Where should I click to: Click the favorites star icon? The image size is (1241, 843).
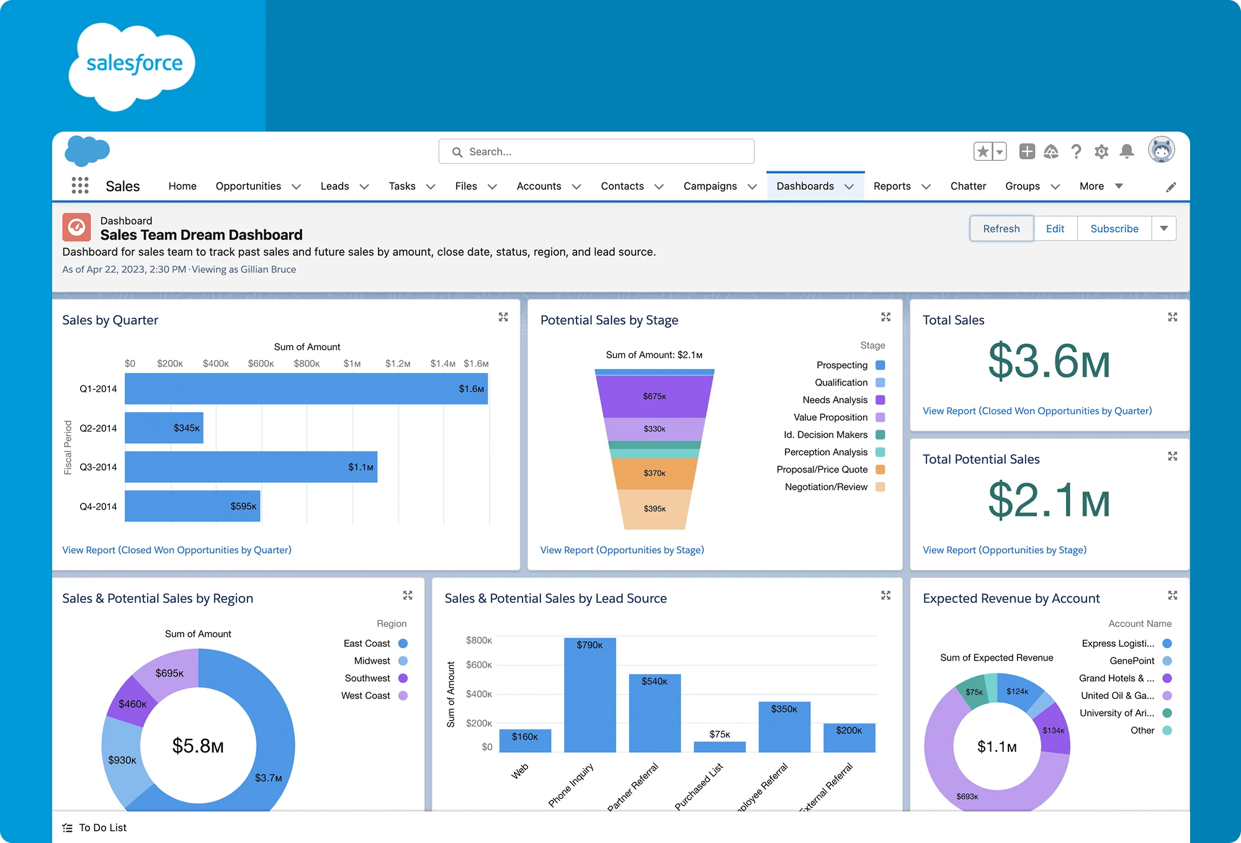(x=983, y=151)
